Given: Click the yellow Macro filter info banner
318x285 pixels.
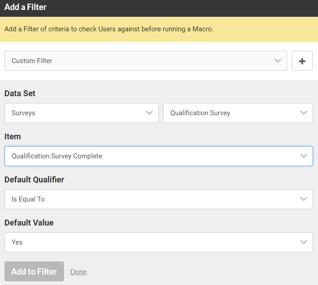Looking at the screenshot, I should [159, 29].
